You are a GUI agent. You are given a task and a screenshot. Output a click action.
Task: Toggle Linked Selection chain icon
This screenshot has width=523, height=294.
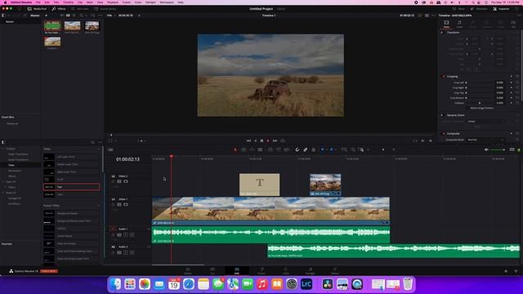pos(305,149)
